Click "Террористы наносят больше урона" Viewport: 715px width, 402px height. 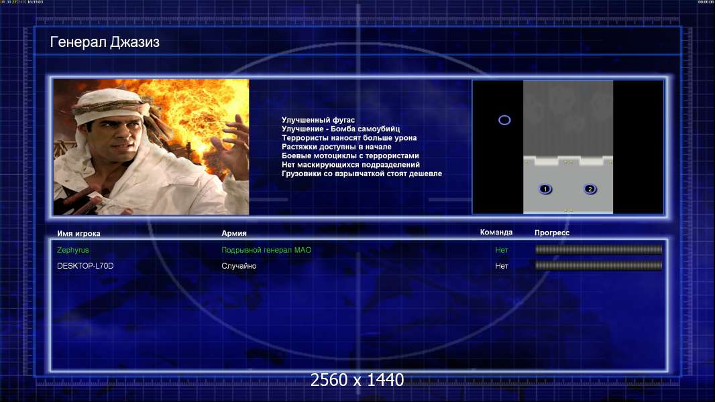(x=349, y=138)
